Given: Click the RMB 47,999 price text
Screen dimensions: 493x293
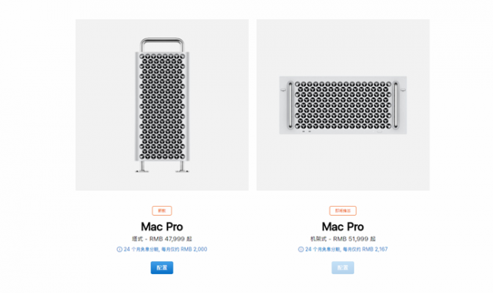Looking at the screenshot, I should coord(167,238).
